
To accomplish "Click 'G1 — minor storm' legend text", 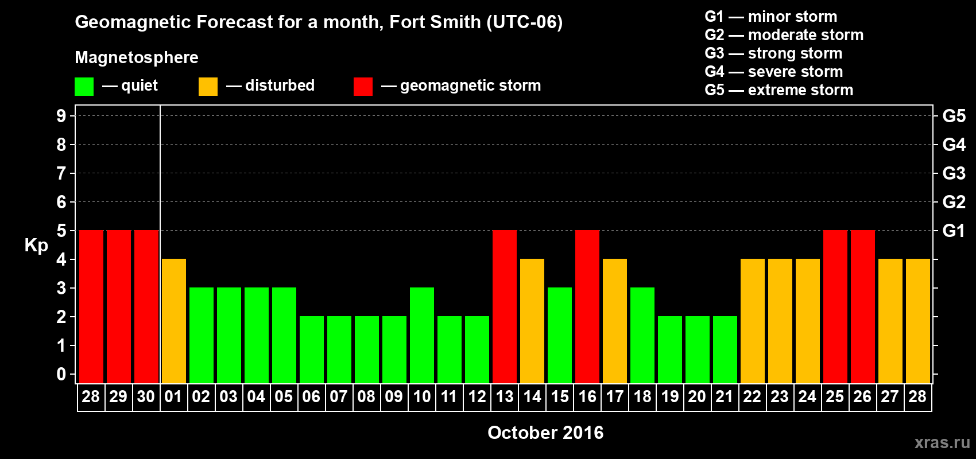I will (x=771, y=17).
